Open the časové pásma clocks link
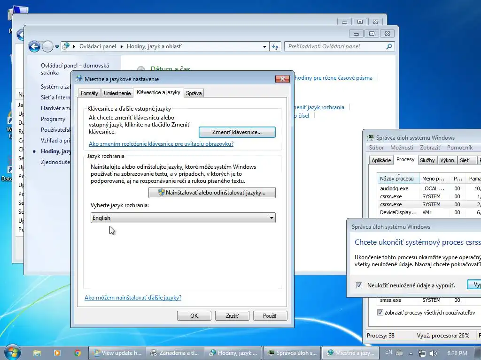The image size is (481, 360). pos(333,78)
